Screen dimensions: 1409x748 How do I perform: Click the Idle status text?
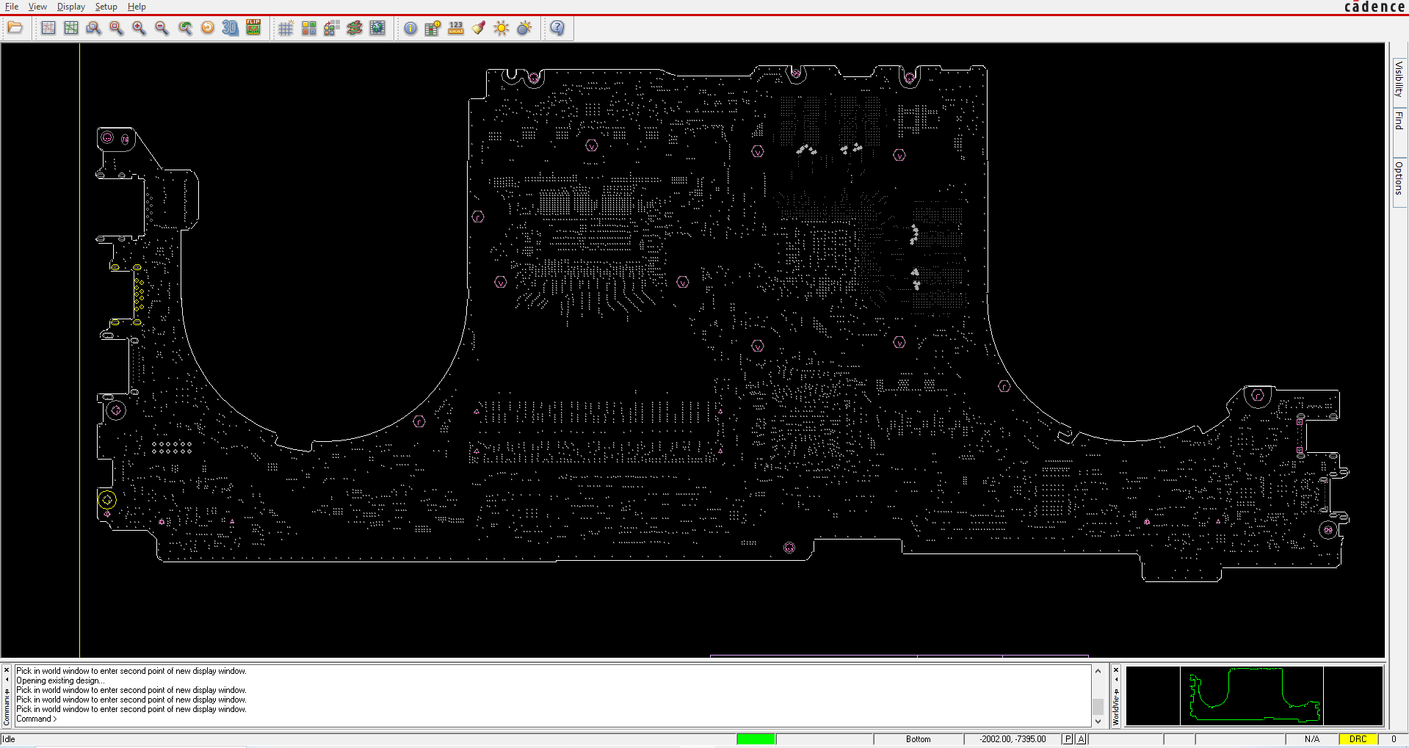[9, 739]
